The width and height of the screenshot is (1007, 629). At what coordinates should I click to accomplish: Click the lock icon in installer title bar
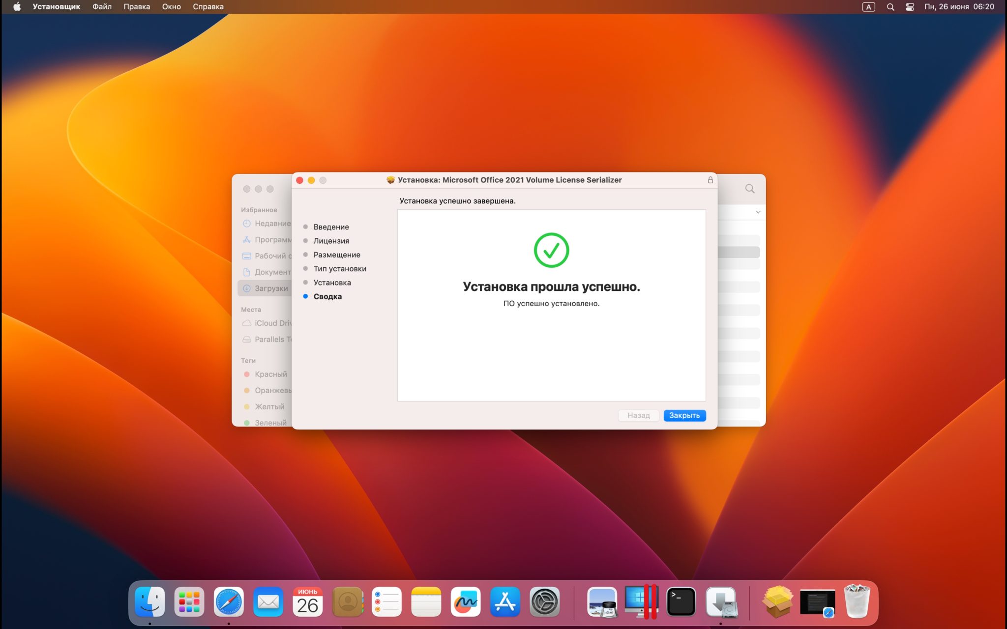(710, 180)
